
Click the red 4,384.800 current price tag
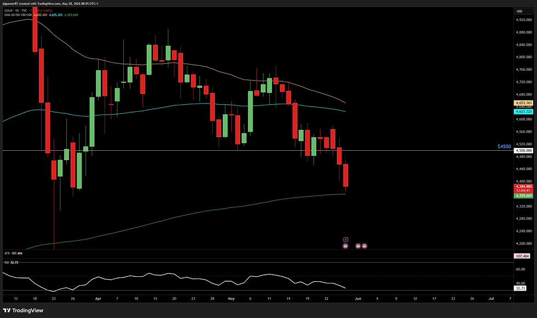click(524, 186)
